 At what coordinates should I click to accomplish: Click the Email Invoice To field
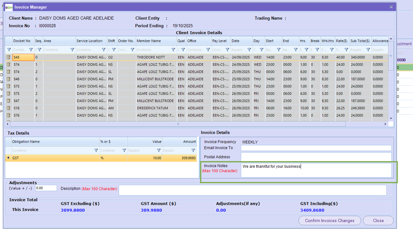[316, 148]
